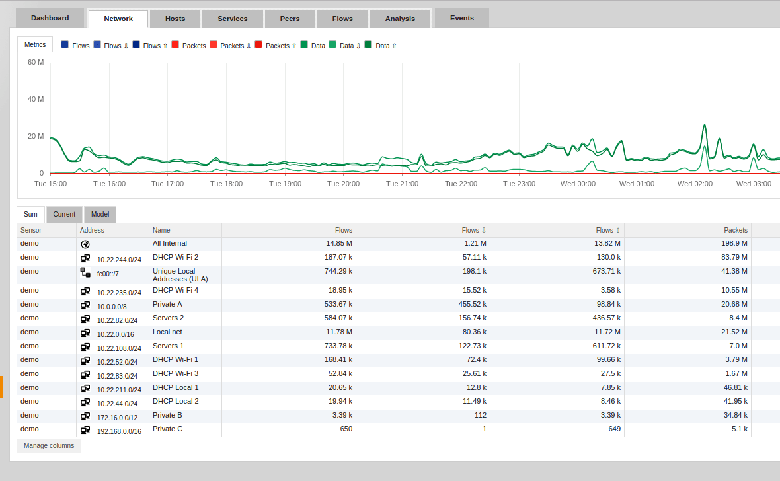The width and height of the screenshot is (780, 481).
Task: Open the Events tab
Action: 461,18
